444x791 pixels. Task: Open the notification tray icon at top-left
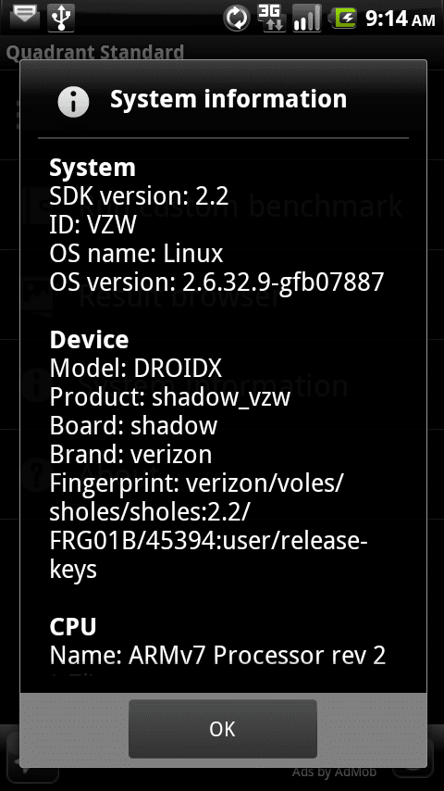point(25,15)
